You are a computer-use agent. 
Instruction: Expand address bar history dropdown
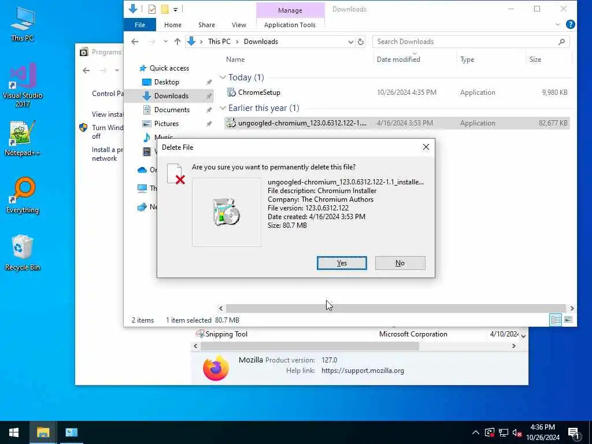350,42
